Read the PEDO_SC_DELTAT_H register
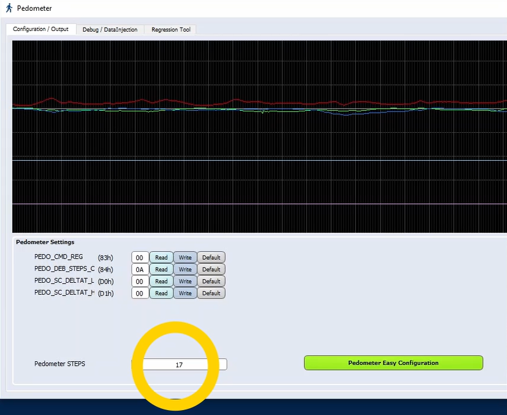Screen dimensions: 507x415 161,293
